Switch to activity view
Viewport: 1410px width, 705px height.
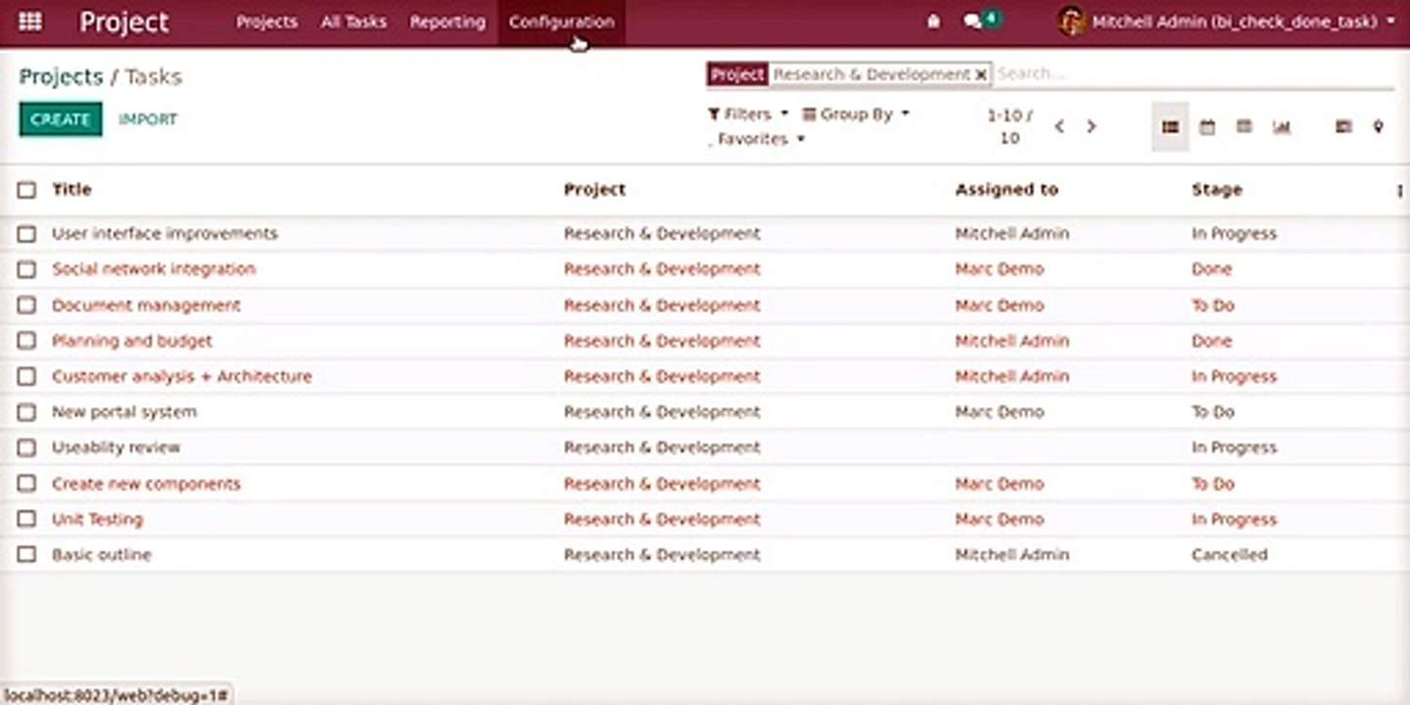pos(1343,126)
